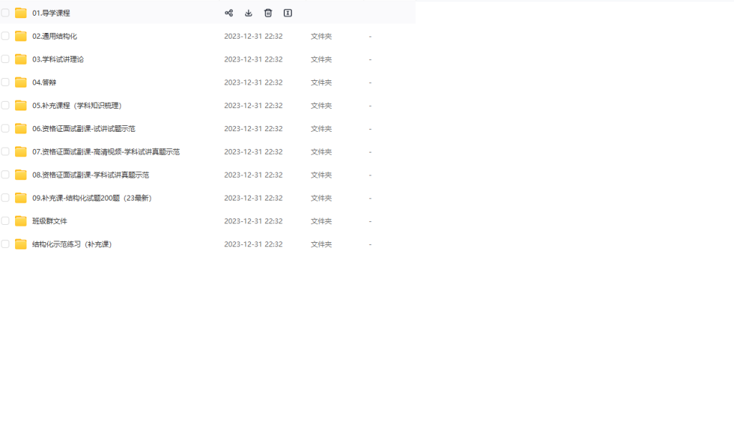The width and height of the screenshot is (734, 434).
Task: Click the share icon for 01.导学课程
Action: 229,13
